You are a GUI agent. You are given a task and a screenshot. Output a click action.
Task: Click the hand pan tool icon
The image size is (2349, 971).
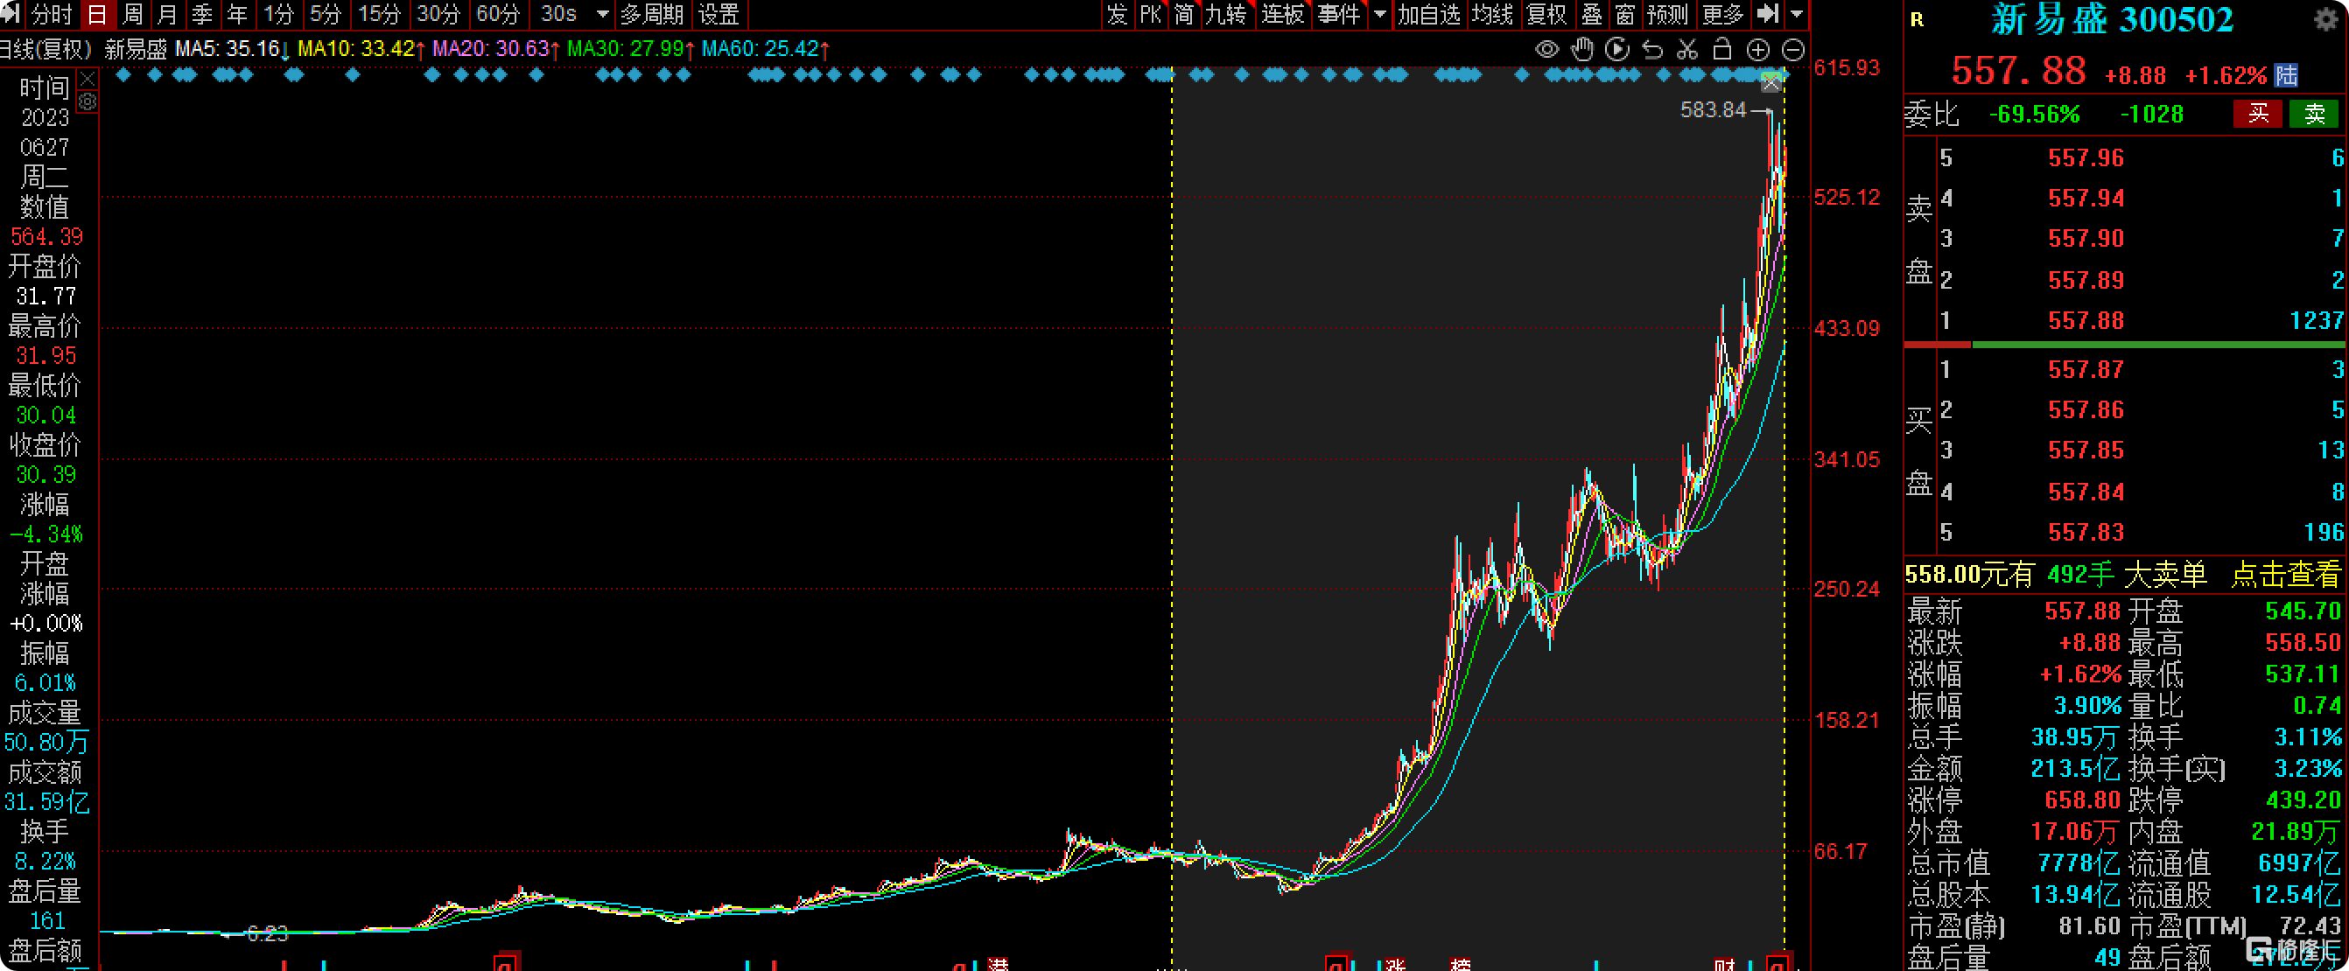pos(1582,49)
